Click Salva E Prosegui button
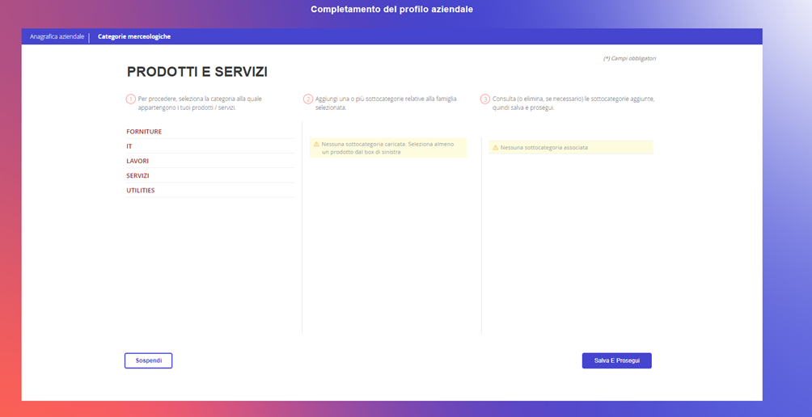Screen dimensions: 812x417 (617, 360)
